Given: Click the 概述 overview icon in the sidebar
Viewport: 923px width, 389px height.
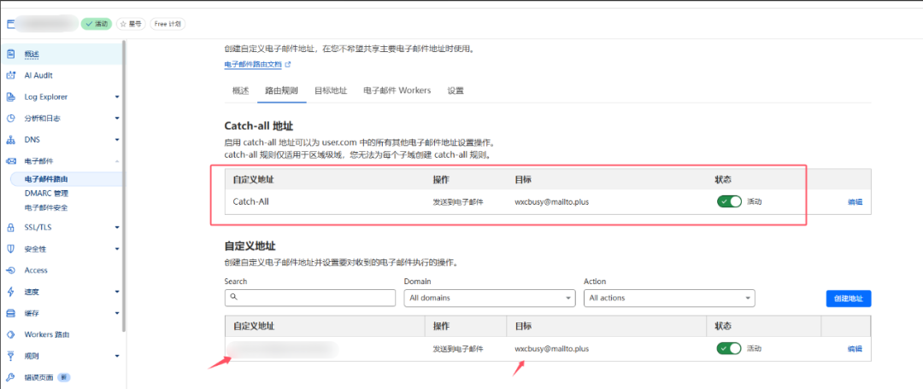Looking at the screenshot, I should tap(11, 54).
